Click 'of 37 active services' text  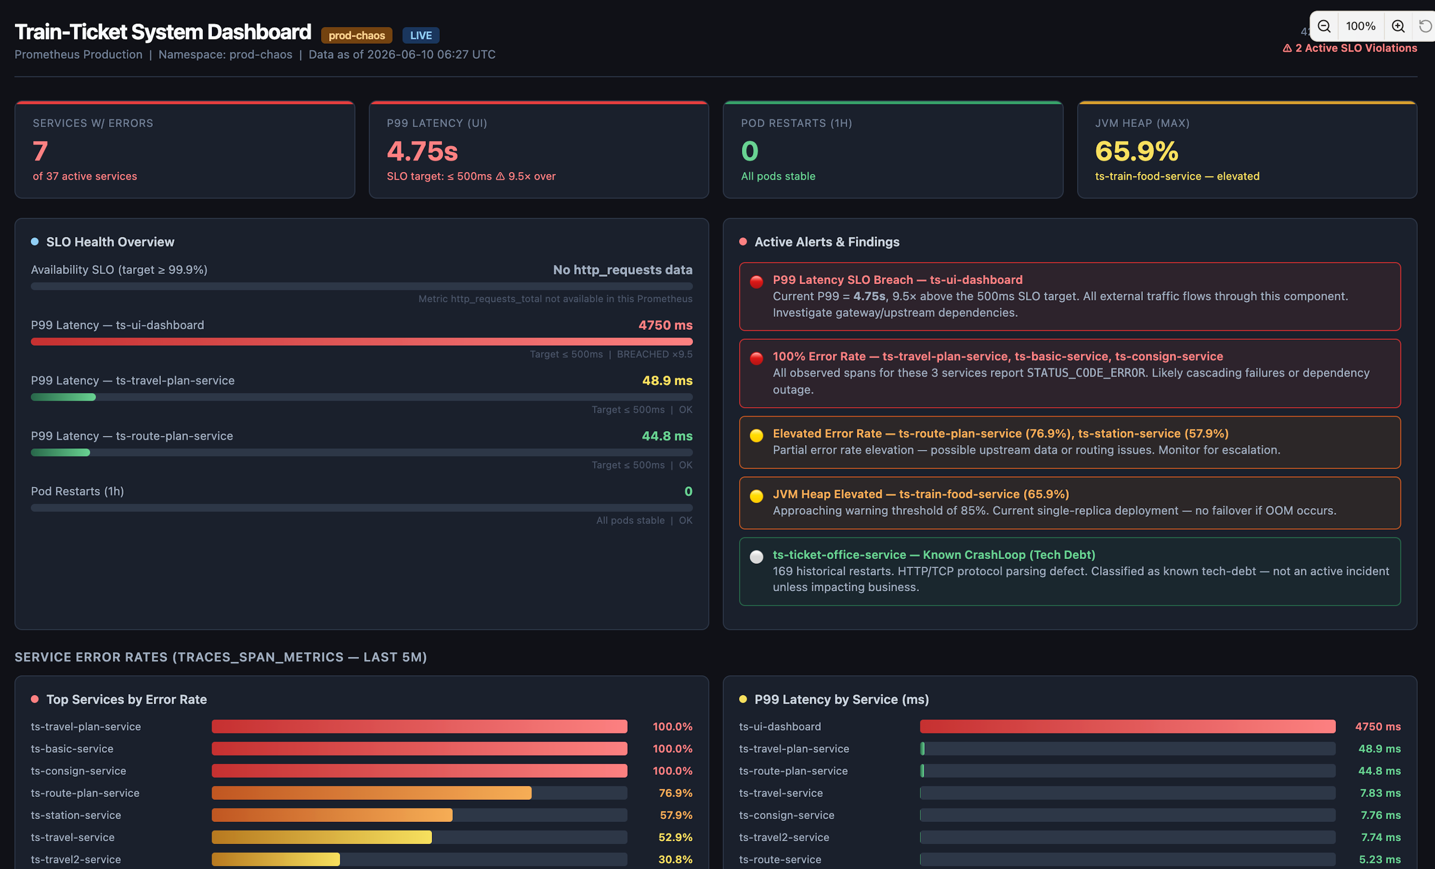(85, 176)
